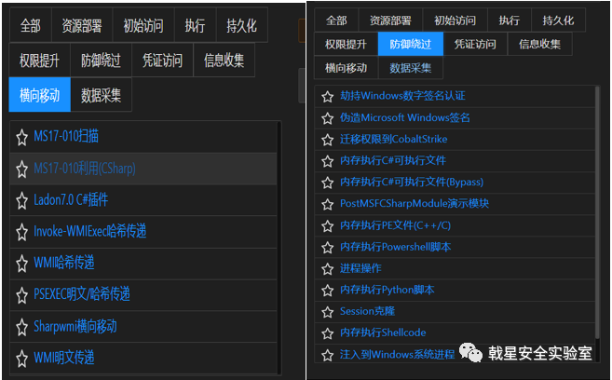Image resolution: width=612 pixels, height=380 pixels.
Task: Star the 内存执行Python脚本 module
Action: coord(328,291)
